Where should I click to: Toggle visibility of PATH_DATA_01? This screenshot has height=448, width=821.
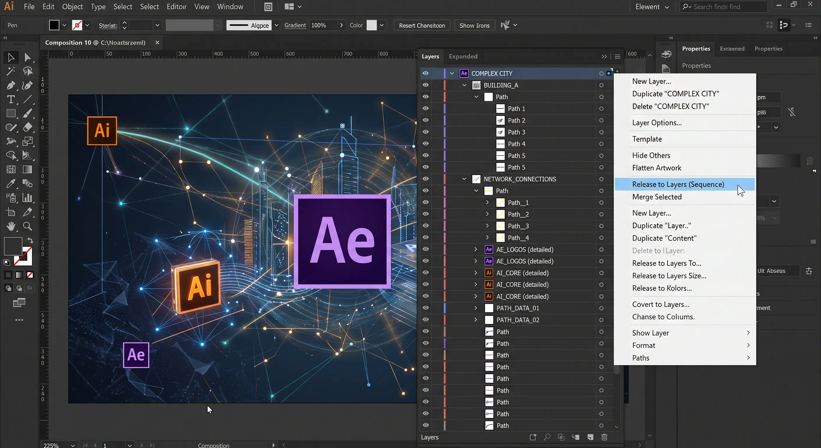[x=425, y=308]
